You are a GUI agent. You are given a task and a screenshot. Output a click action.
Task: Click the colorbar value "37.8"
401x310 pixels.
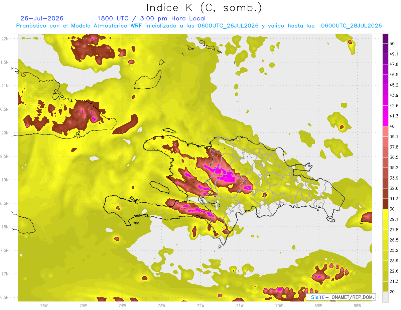coord(394,147)
